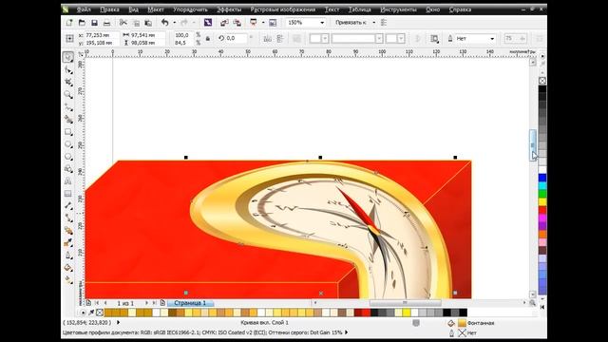Select the Freehand curve tool
This screenshot has width=608, height=342.
click(68, 107)
